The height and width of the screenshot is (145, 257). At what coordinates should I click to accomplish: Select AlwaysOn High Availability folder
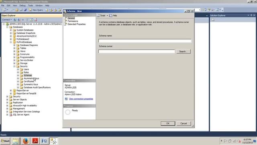[25, 106]
